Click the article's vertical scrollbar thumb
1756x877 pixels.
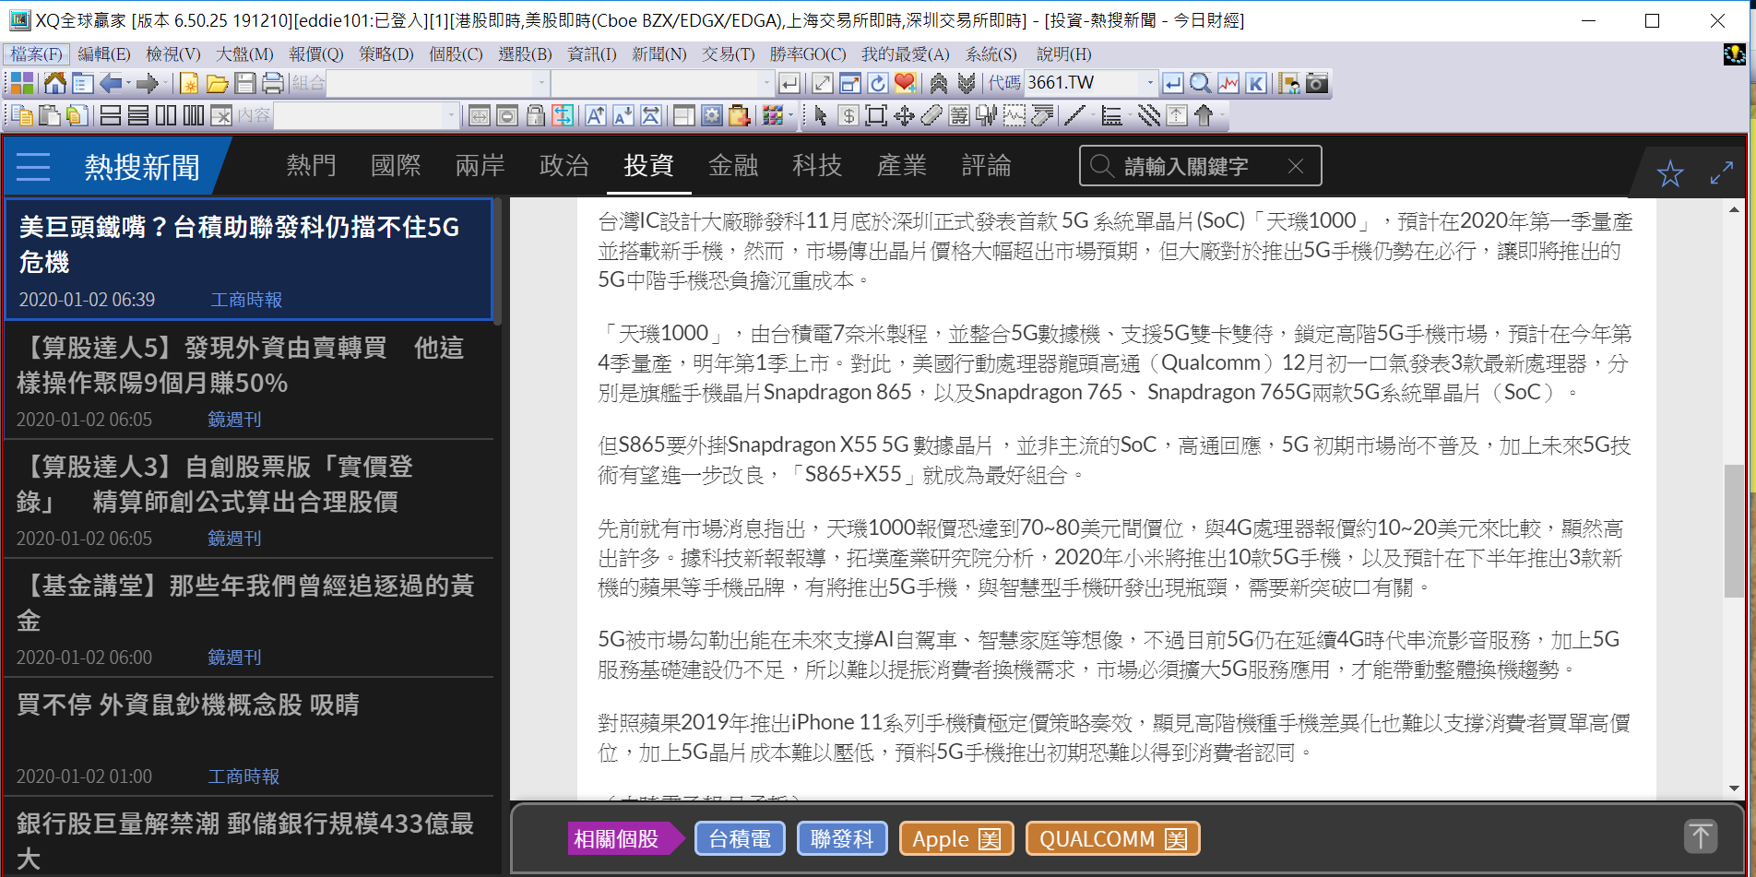click(x=1734, y=530)
